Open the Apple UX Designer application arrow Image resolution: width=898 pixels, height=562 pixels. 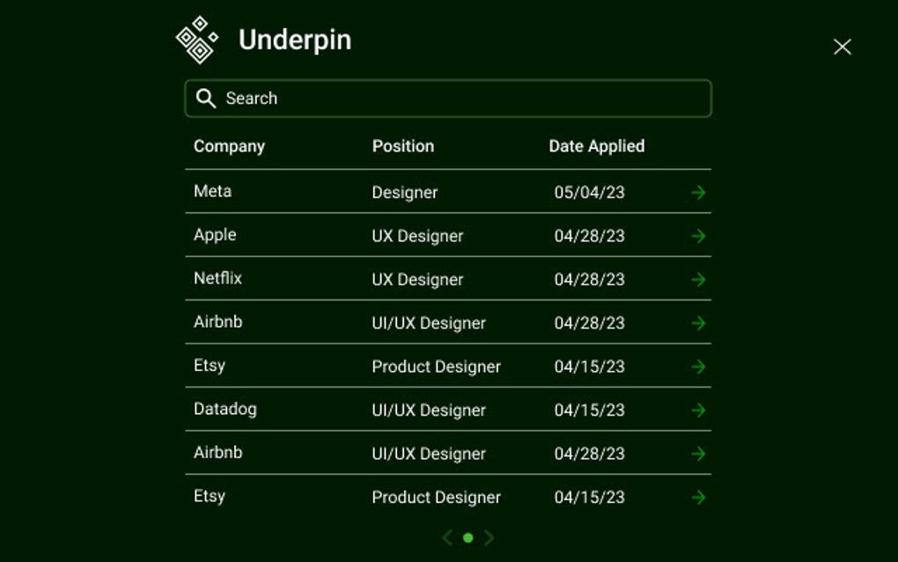698,236
